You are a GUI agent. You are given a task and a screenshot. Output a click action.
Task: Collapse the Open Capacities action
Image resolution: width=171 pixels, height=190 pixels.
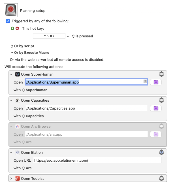pyautogui.click(x=11, y=100)
